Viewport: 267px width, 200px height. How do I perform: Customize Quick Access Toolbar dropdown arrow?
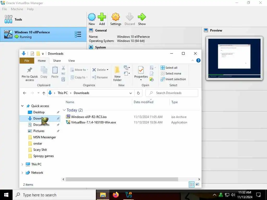coord(43,54)
